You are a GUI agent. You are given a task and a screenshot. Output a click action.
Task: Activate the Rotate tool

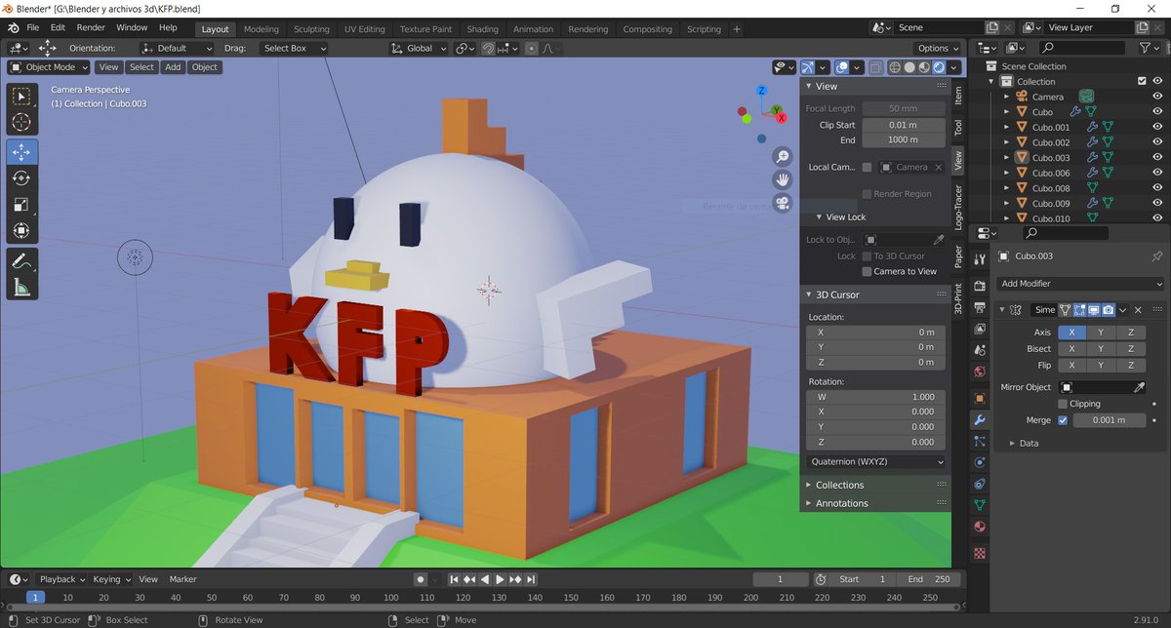point(22,178)
